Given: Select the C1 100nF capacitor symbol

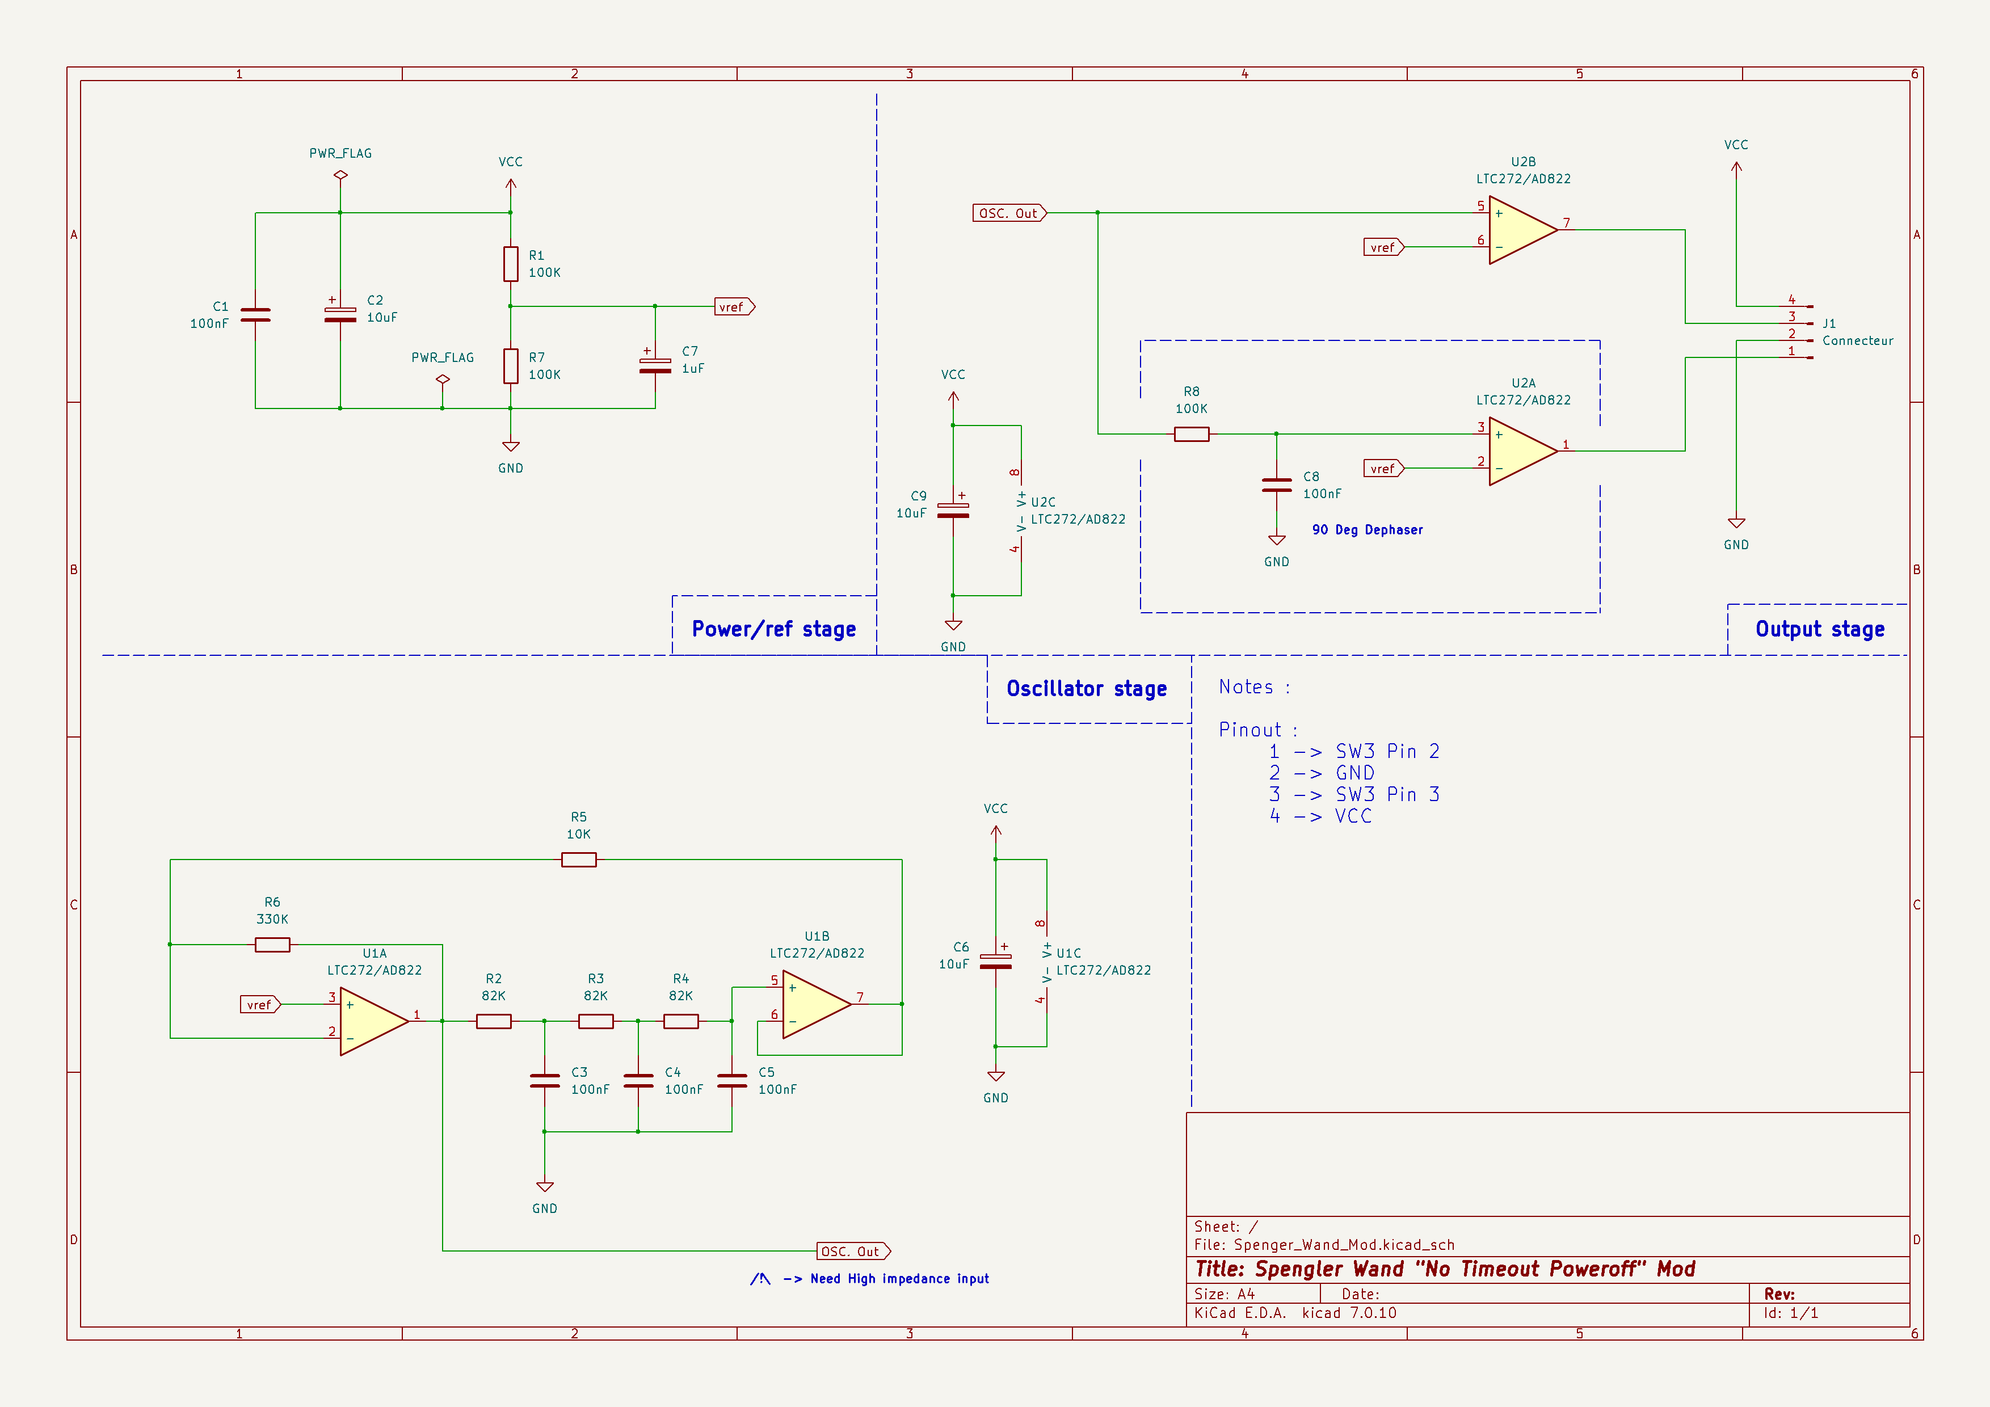Looking at the screenshot, I should point(255,315).
